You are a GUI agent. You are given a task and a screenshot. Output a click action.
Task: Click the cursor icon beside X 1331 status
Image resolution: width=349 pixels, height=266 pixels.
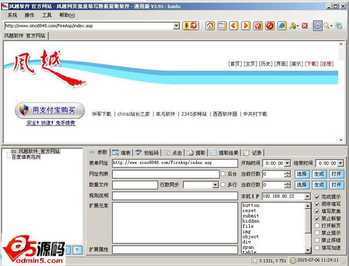(255, 261)
